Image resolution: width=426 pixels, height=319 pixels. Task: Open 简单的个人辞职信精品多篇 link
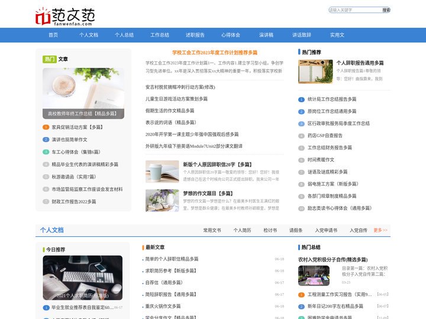click(x=172, y=259)
